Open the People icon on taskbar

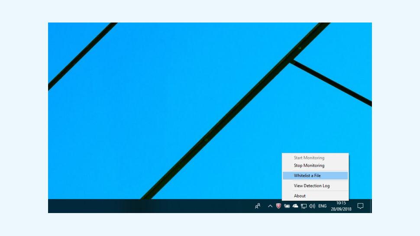pyautogui.click(x=258, y=206)
